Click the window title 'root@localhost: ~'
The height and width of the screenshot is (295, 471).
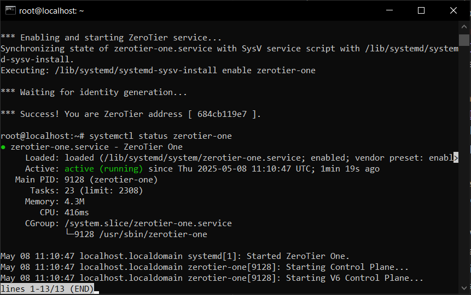[x=51, y=11]
